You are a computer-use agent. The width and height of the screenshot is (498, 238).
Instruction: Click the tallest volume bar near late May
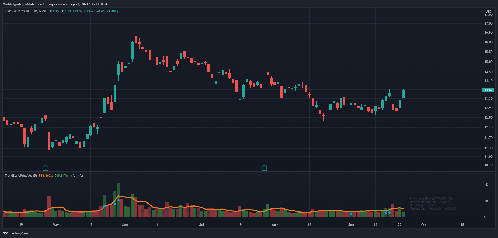click(118, 200)
